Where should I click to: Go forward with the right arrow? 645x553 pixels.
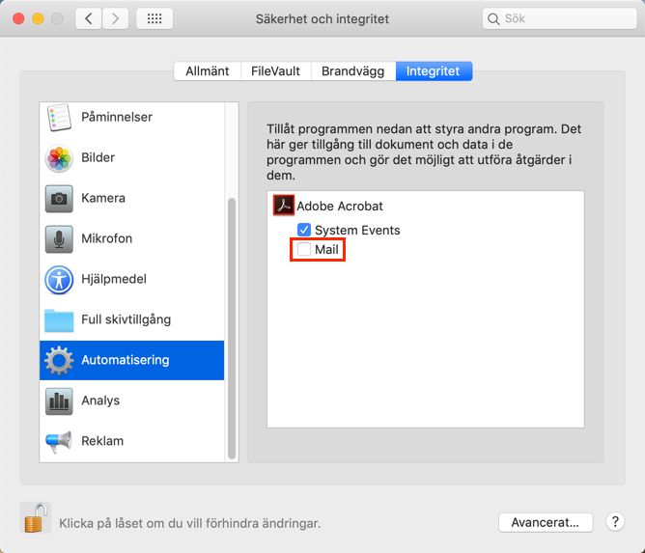click(x=115, y=18)
